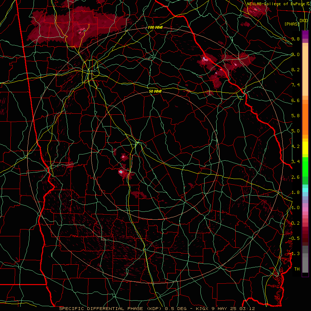Screen dimensions: 311x311
Task: Click the -0.5 value on the color scale
Action: [x=294, y=238]
